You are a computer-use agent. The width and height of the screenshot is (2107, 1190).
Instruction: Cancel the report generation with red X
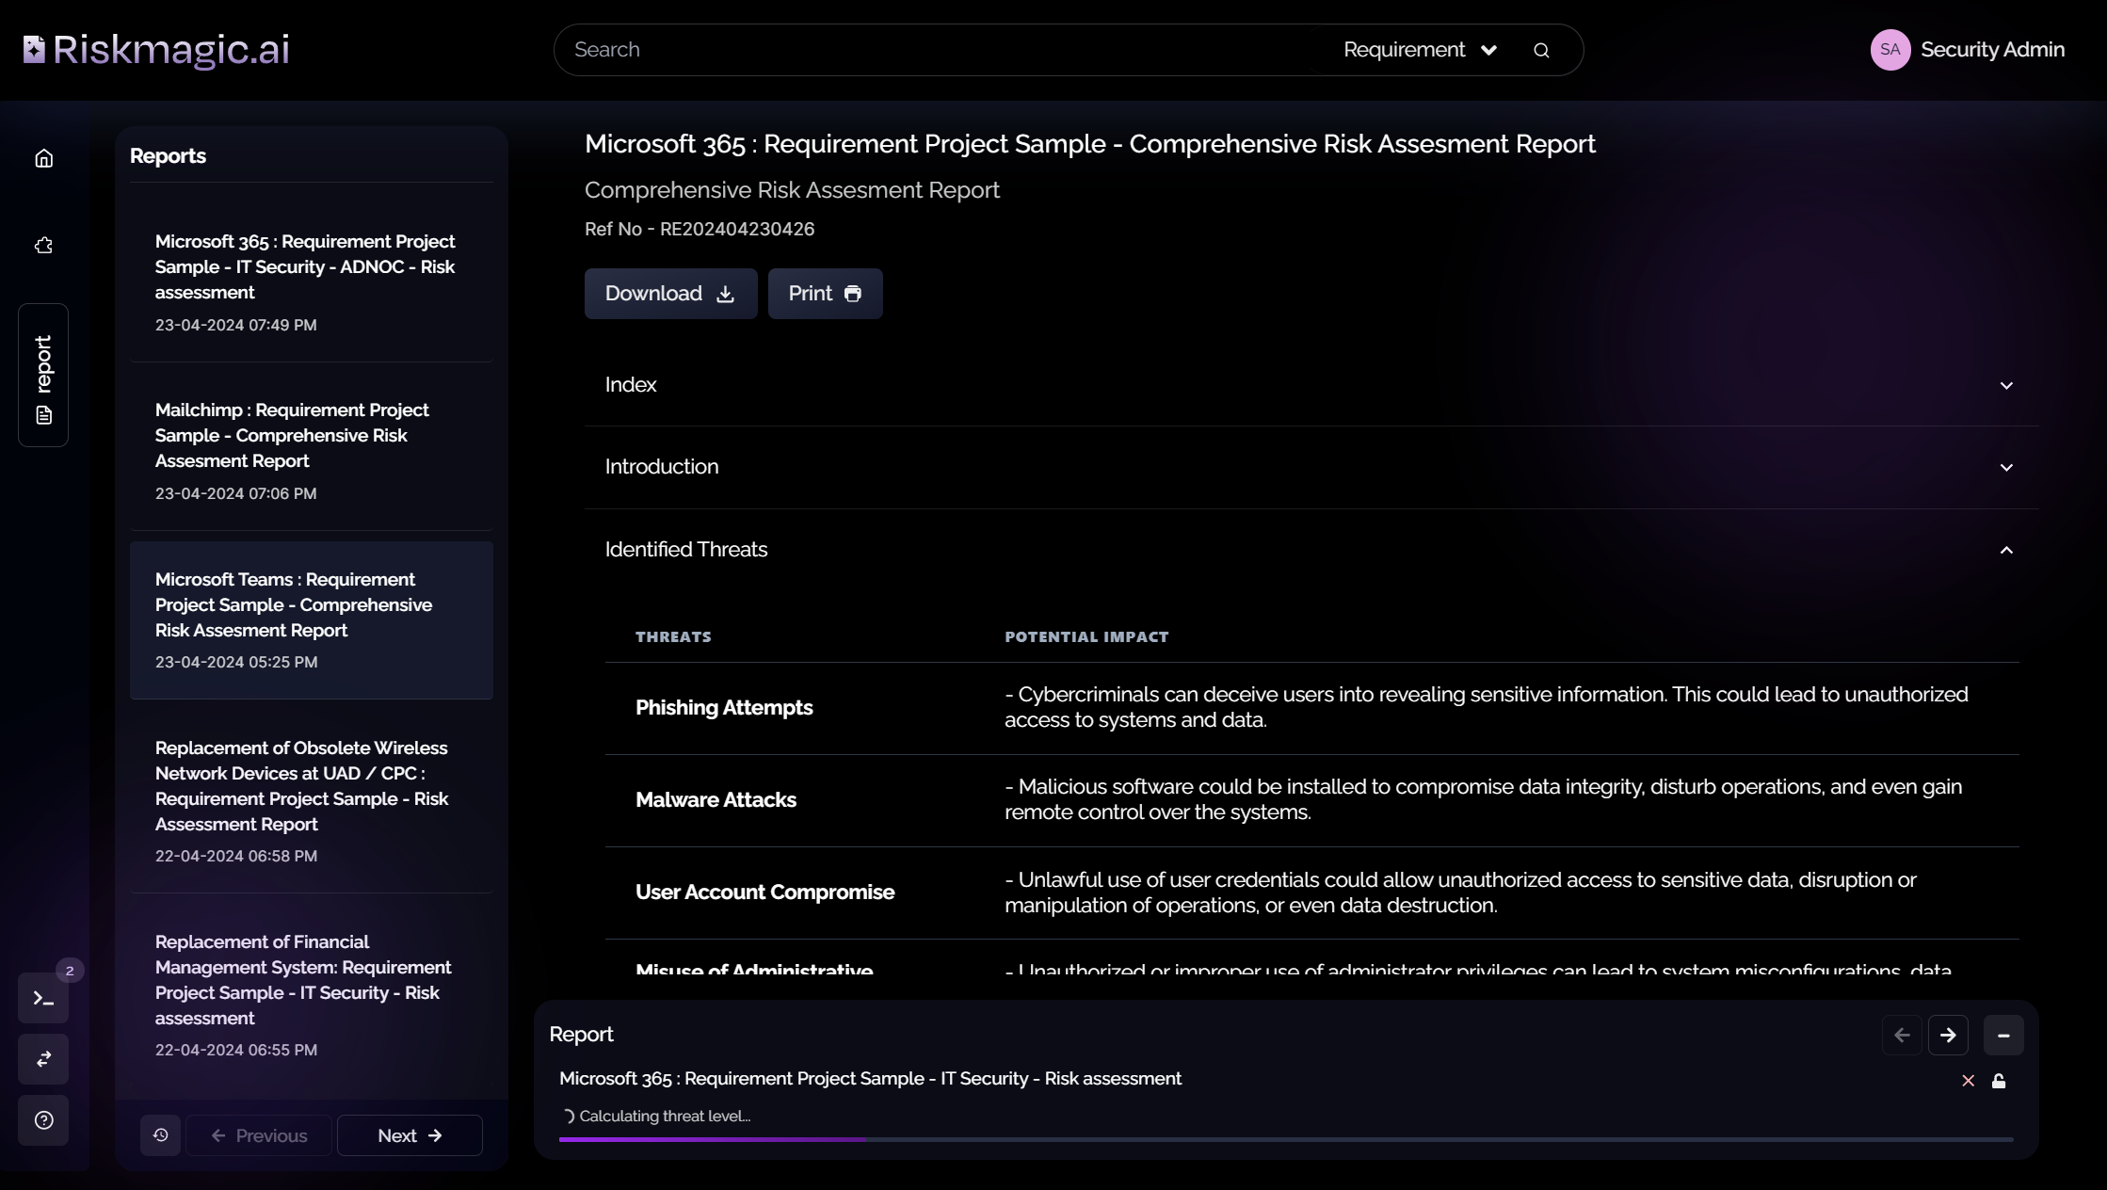pos(1968,1081)
